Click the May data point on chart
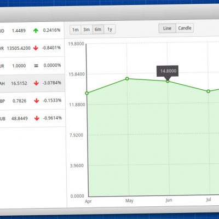 pyautogui.click(x=127, y=79)
